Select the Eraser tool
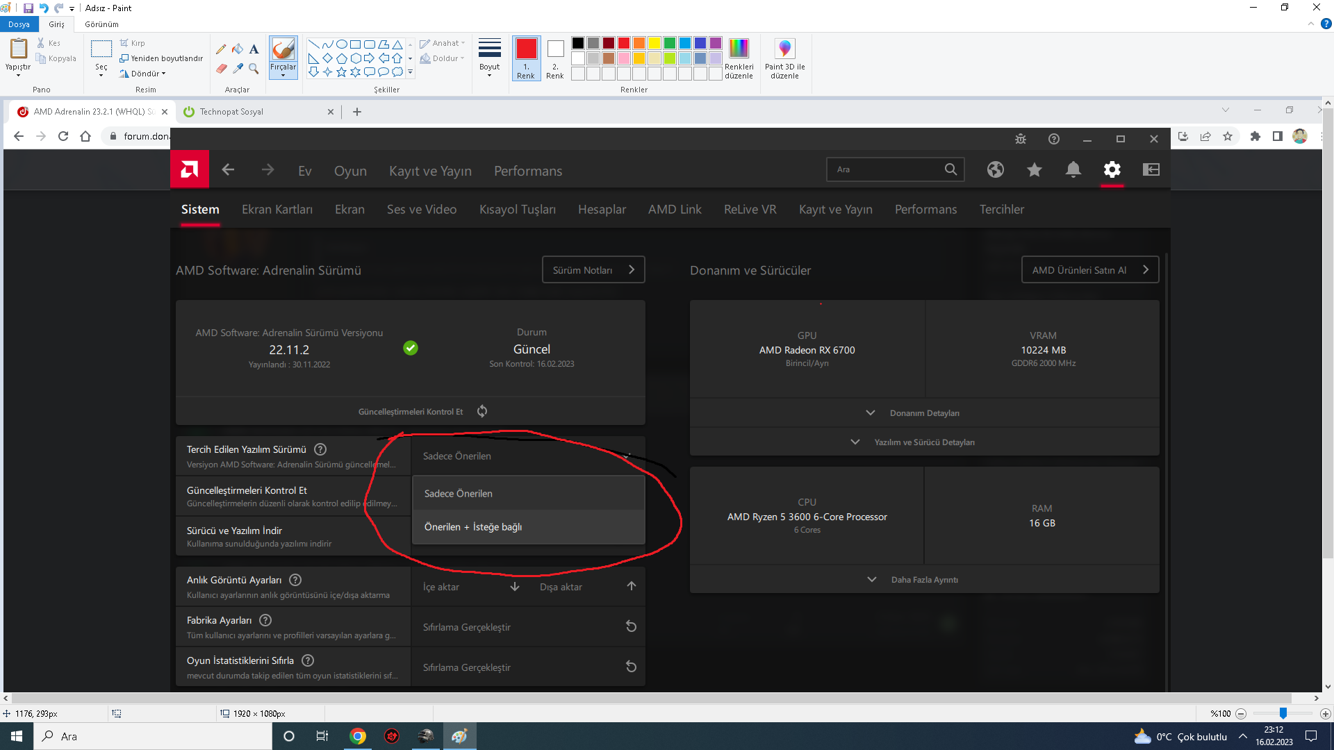Image resolution: width=1334 pixels, height=750 pixels. (221, 68)
